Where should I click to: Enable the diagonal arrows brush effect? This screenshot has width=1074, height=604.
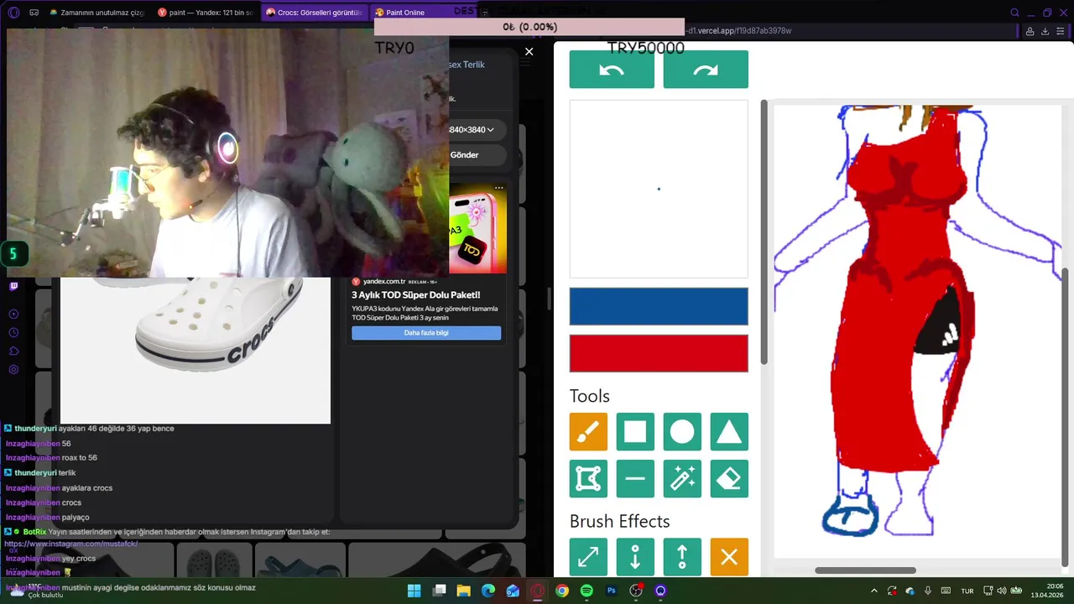(x=588, y=557)
